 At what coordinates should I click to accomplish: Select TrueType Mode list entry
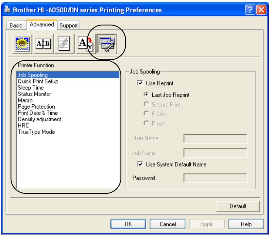tap(68, 132)
